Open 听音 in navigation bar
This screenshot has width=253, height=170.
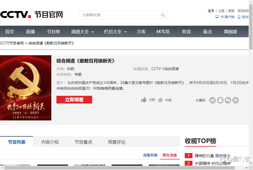point(187,32)
